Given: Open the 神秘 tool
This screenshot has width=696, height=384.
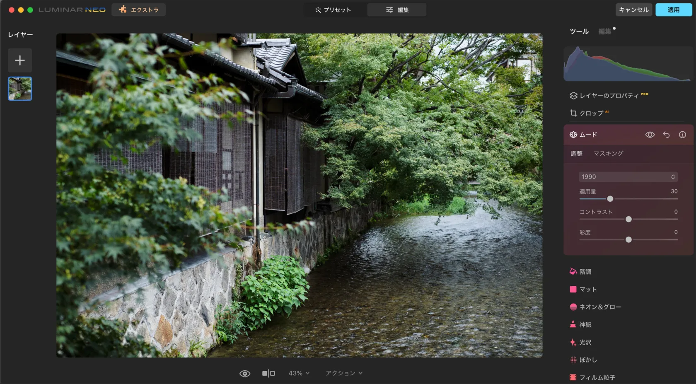Looking at the screenshot, I should point(585,325).
